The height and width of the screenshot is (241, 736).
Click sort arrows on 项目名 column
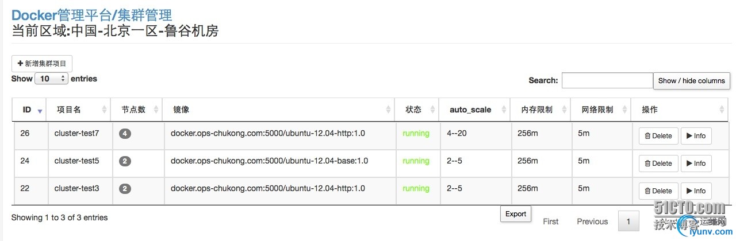click(105, 110)
